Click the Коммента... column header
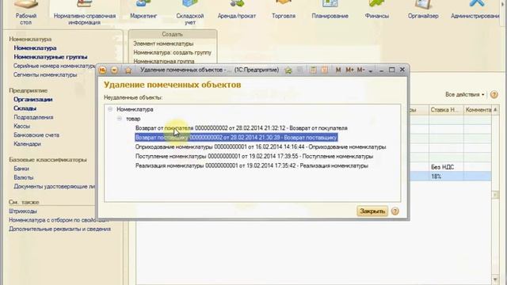 tap(478, 110)
